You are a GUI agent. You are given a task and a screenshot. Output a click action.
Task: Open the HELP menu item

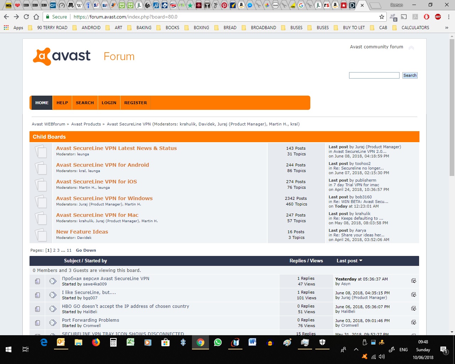coord(62,103)
